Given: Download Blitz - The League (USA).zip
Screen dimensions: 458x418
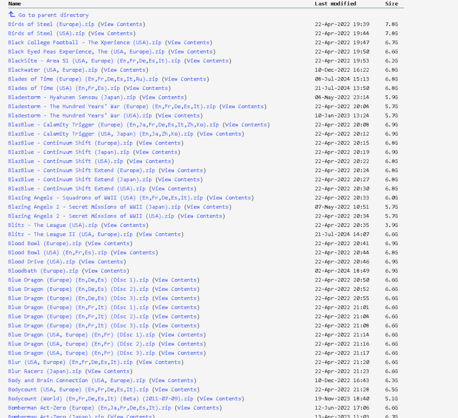Looking at the screenshot, I should [x=53, y=225].
